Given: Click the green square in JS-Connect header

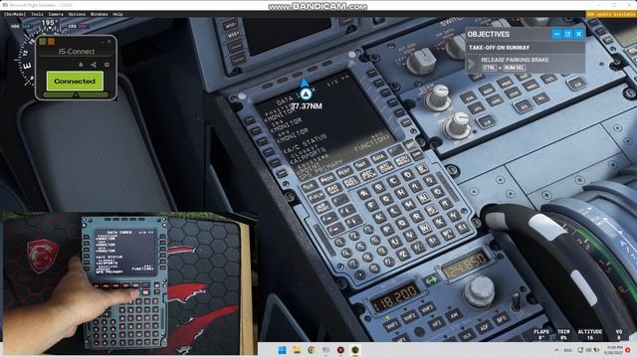Looking at the screenshot, I should click(43, 42).
